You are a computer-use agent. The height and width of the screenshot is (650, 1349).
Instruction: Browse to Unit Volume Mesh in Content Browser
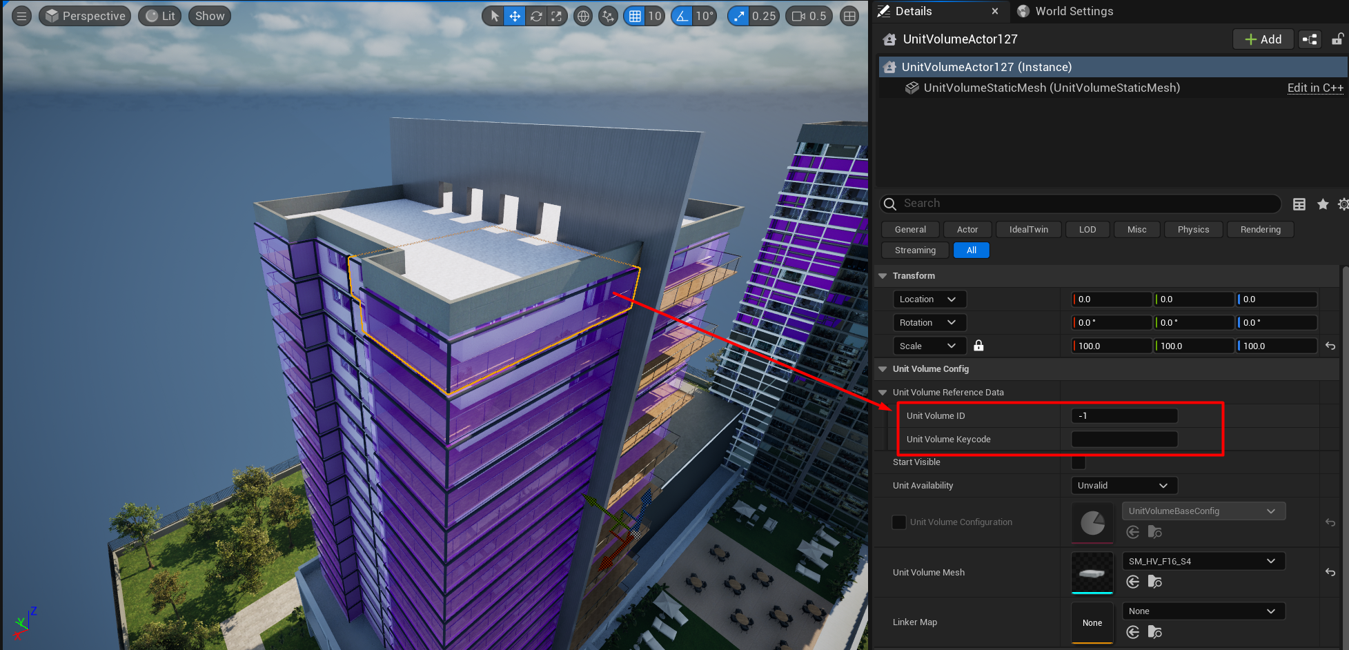tap(1154, 582)
